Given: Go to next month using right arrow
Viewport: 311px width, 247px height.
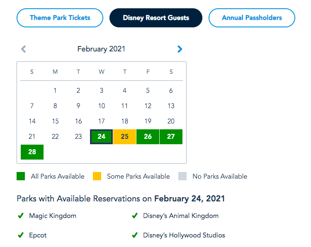Looking at the screenshot, I should point(180,49).
